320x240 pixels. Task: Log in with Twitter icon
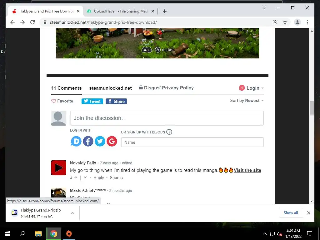click(x=100, y=141)
